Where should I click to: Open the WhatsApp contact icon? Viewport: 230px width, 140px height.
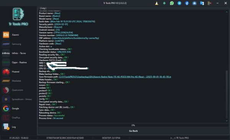(172, 3)
